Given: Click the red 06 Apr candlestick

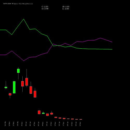Looking at the screenshot, I should pyautogui.click(x=31, y=90).
